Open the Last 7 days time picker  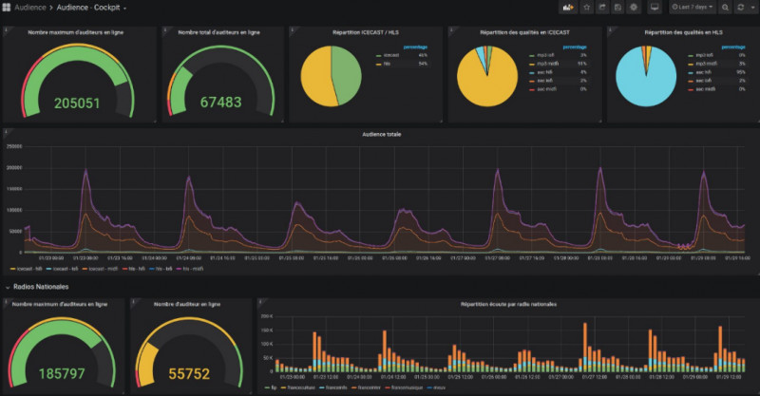tap(692, 8)
